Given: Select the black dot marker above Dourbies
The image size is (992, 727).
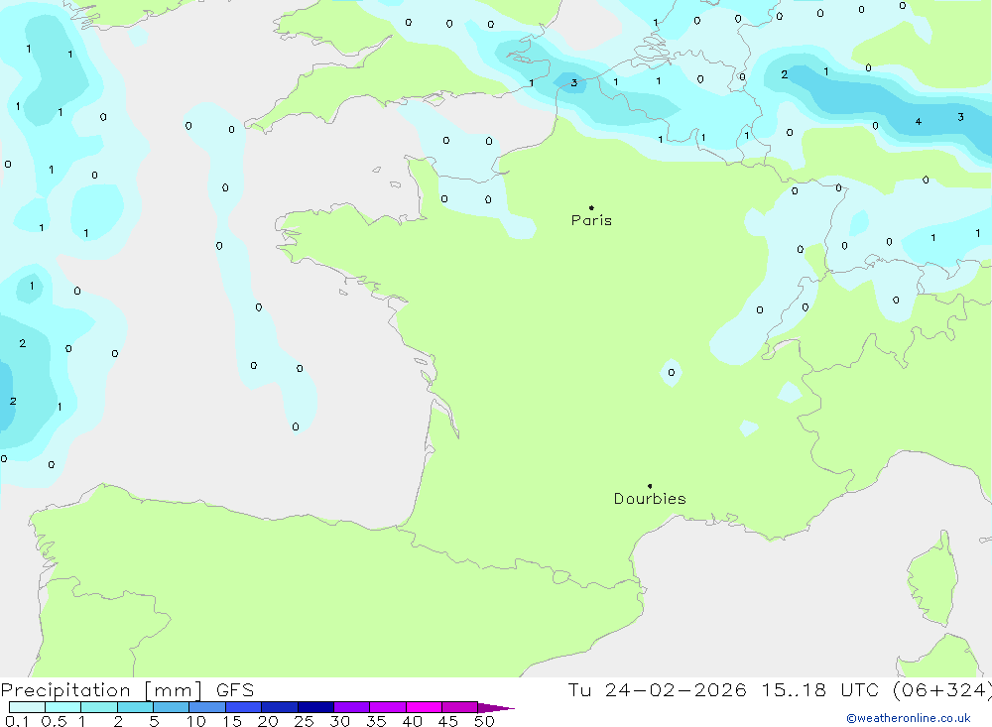Looking at the screenshot, I should click(650, 486).
